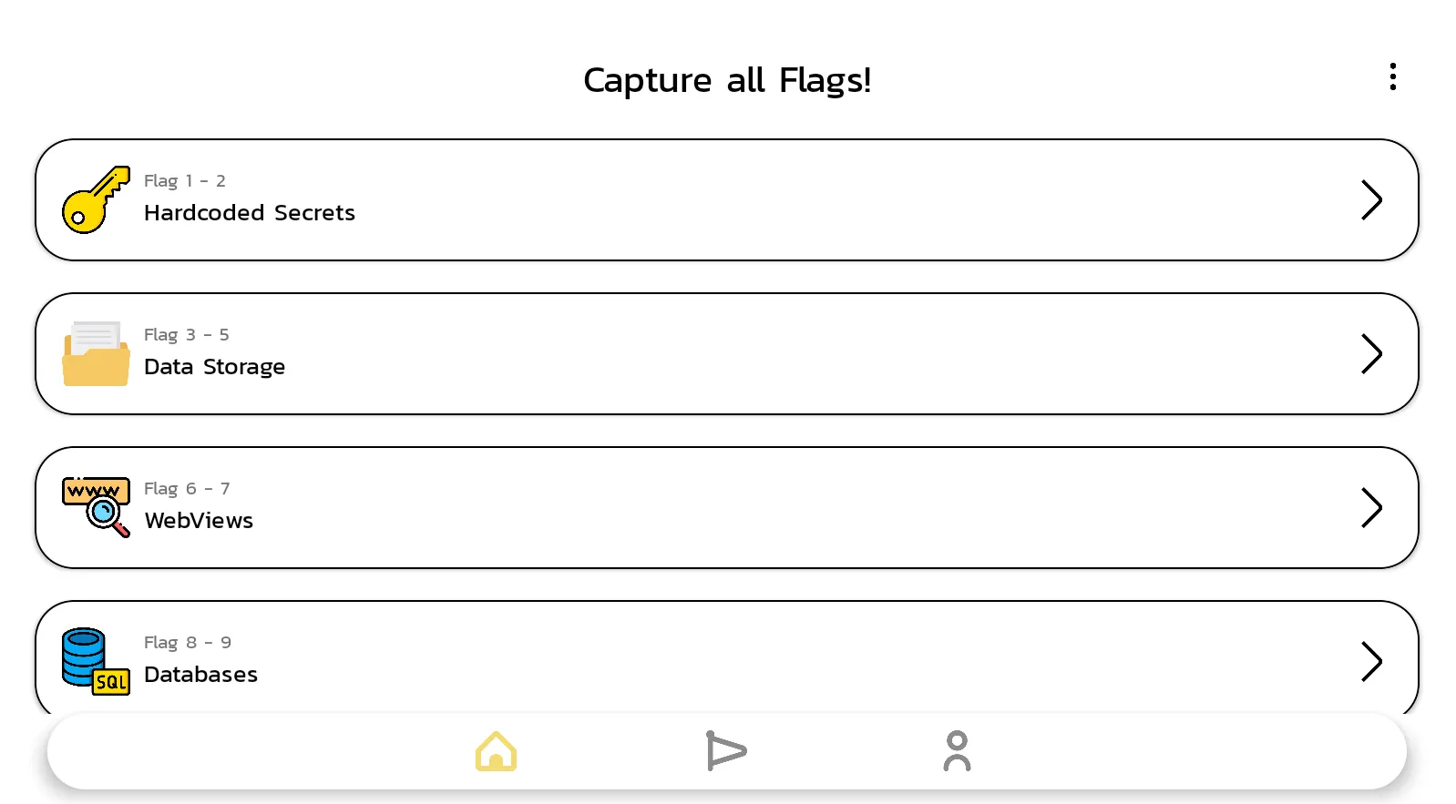Click the Flag 3 - 5 subtitle
Viewport: 1456px width, 804px height.
(187, 335)
